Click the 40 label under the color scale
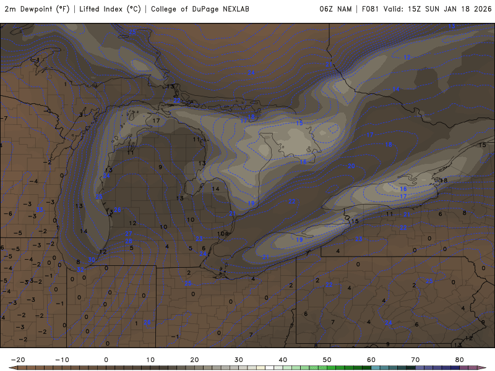This screenshot has height=371, width=495. [x=283, y=360]
